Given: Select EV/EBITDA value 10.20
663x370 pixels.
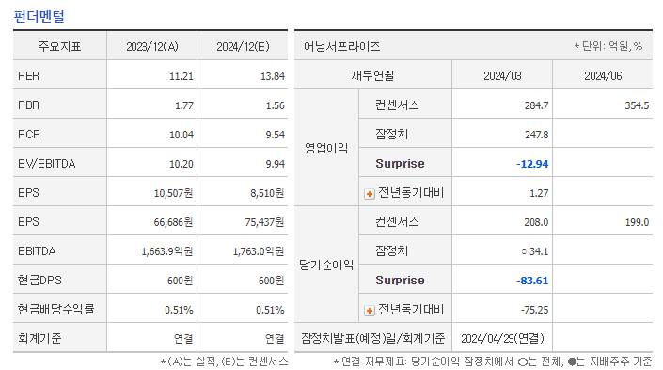Looking at the screenshot, I should [x=181, y=164].
